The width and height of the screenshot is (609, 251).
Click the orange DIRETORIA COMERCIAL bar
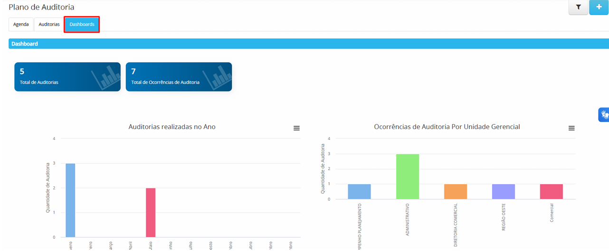(x=456, y=192)
